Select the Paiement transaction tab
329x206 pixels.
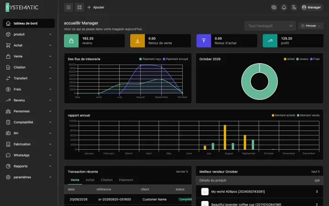click(126, 180)
